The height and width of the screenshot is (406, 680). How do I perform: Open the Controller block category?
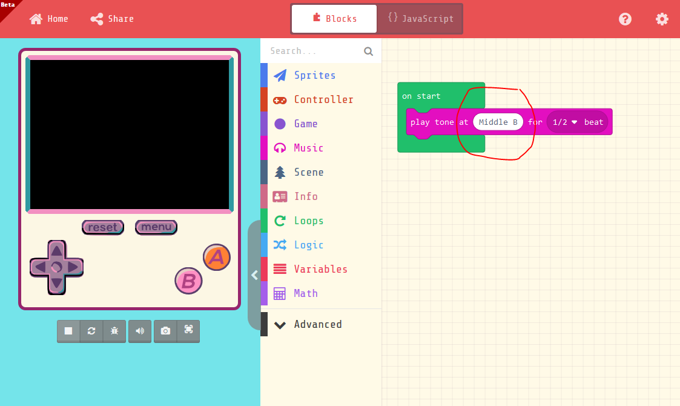tap(321, 99)
